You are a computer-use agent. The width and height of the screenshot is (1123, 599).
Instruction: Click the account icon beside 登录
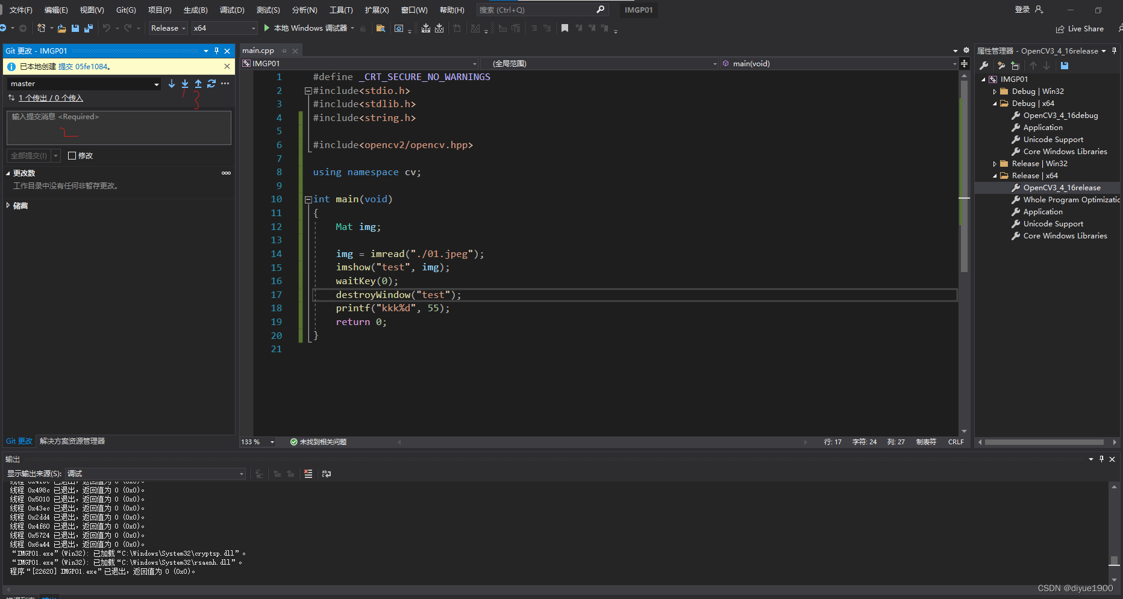1039,10
